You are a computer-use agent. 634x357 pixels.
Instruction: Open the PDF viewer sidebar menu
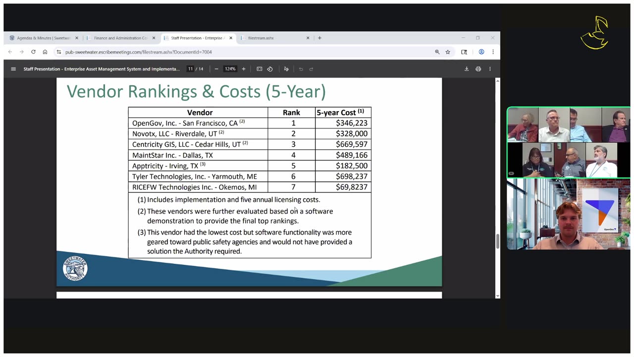click(13, 69)
